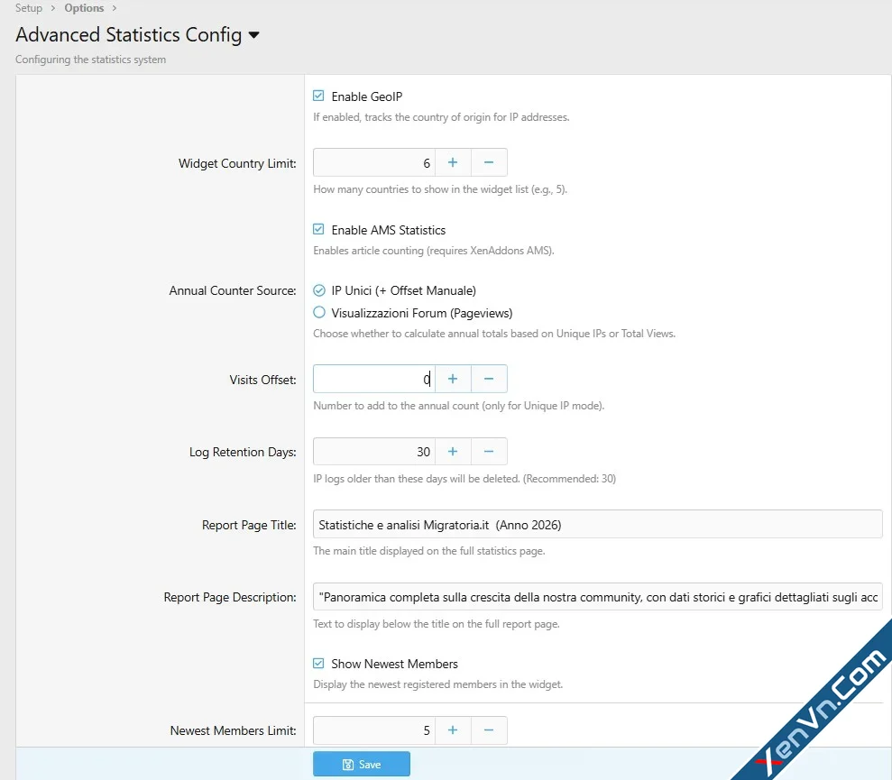The width and height of the screenshot is (892, 780).
Task: Click the disk icon on the Save button
Action: (347, 763)
